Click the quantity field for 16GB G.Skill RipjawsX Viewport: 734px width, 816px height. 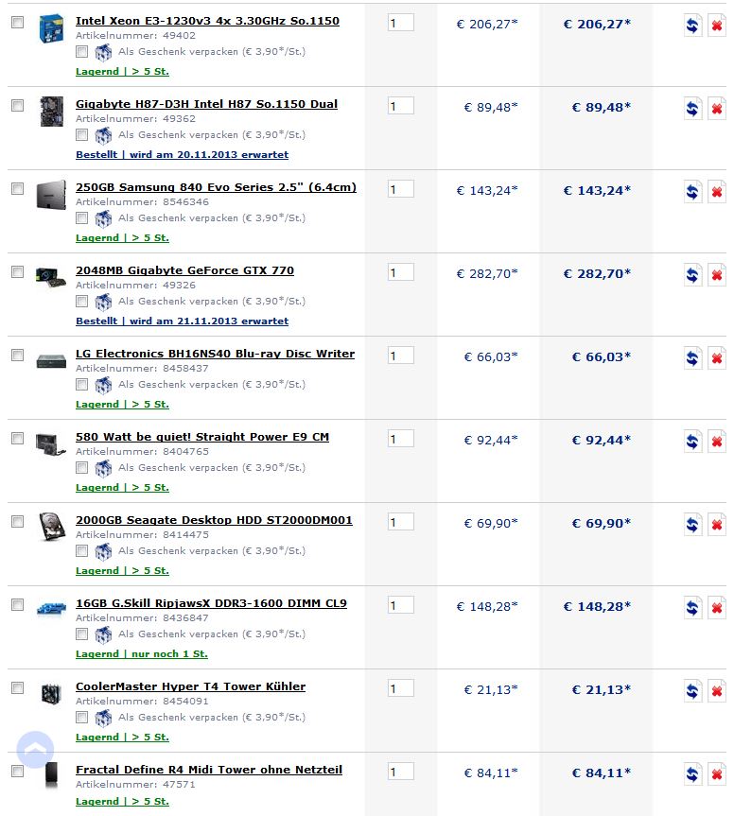coord(400,605)
